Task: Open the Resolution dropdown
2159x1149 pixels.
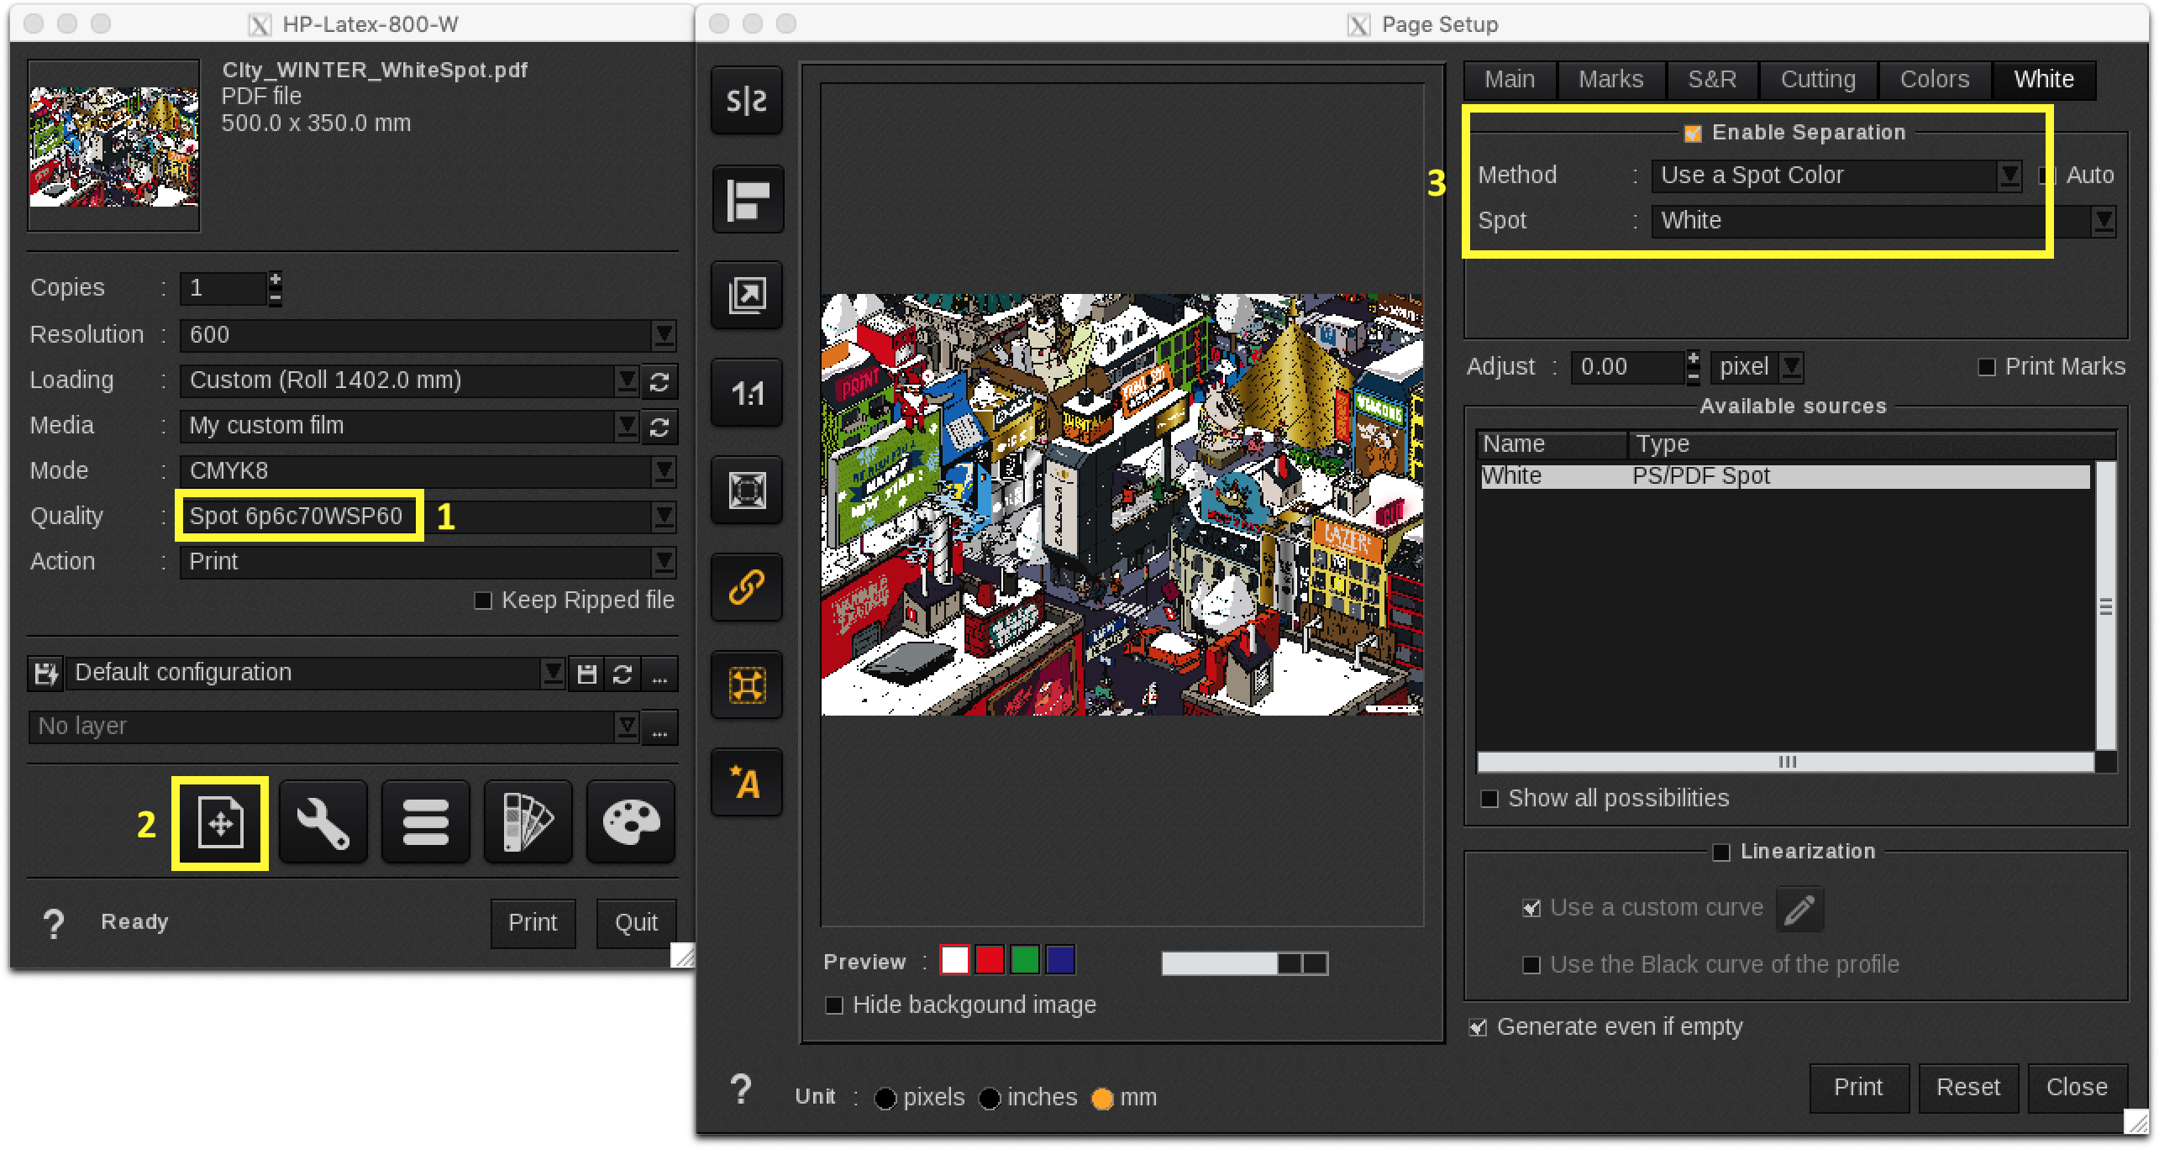Action: click(663, 334)
